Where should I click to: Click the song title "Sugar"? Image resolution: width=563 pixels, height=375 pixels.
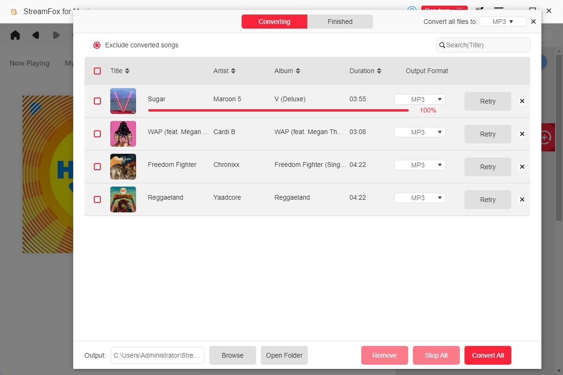157,99
